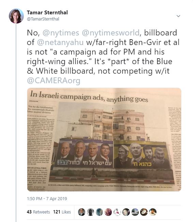Enlarge the newspaper photo attachment
Viewport: 193px width, 222px height.
click(x=104, y=139)
